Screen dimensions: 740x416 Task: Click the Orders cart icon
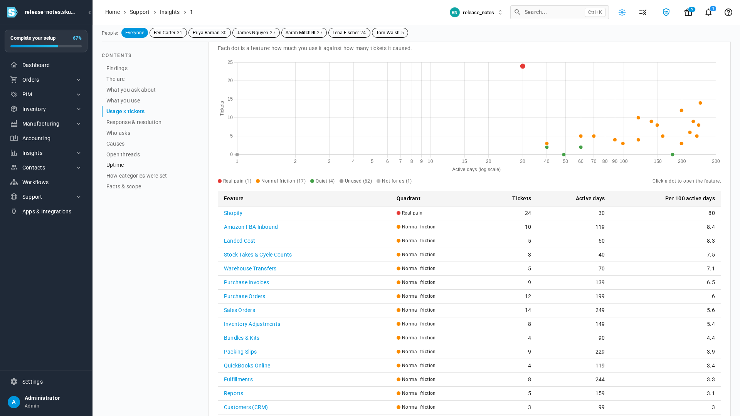(x=14, y=80)
